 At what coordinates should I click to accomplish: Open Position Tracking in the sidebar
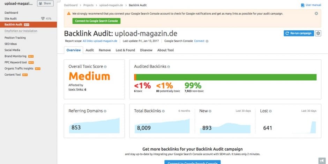pos(15,38)
